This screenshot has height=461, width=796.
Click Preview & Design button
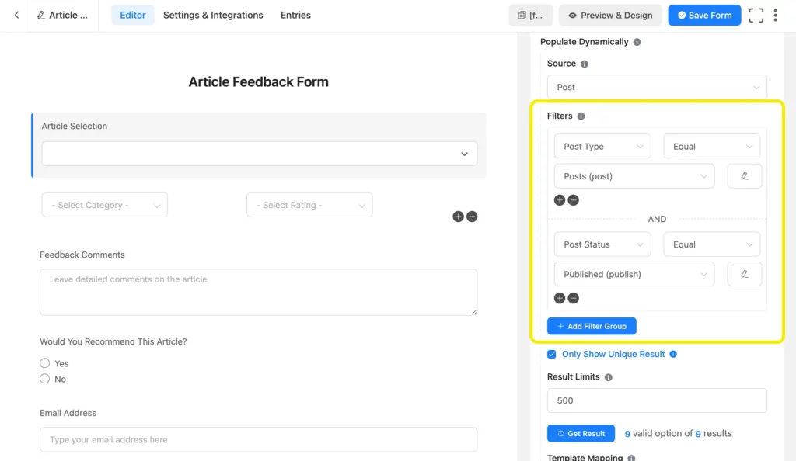point(610,16)
